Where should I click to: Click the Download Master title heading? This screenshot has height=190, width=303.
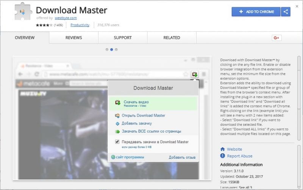point(72,10)
